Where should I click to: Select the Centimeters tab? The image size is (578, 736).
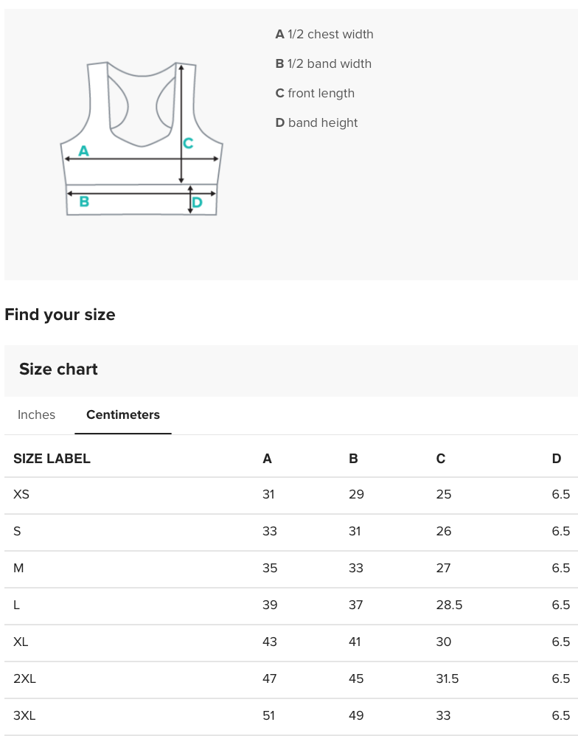[x=122, y=414]
